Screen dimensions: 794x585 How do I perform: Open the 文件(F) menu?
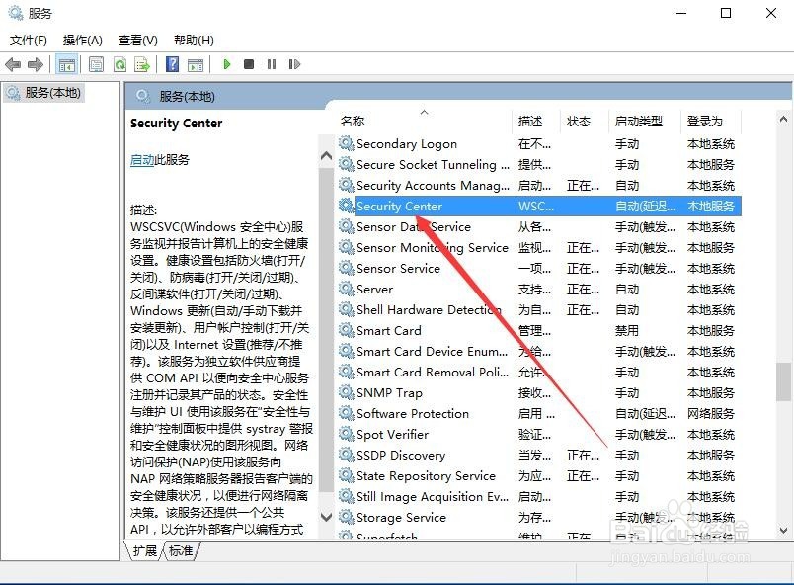coord(29,40)
